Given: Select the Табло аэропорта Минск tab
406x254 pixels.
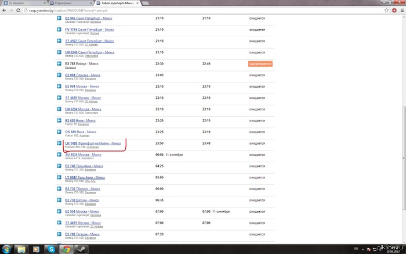Looking at the screenshot, I should pos(117,3).
